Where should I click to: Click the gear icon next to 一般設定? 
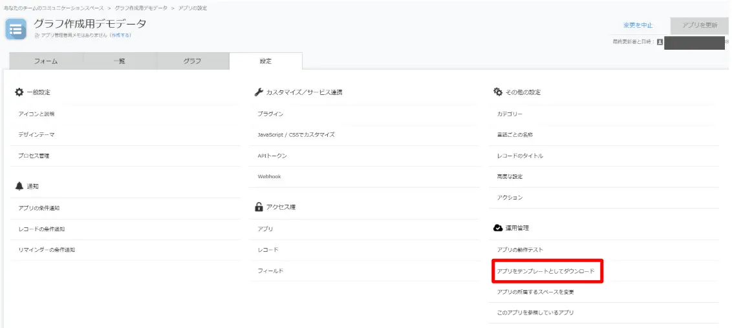(19, 92)
